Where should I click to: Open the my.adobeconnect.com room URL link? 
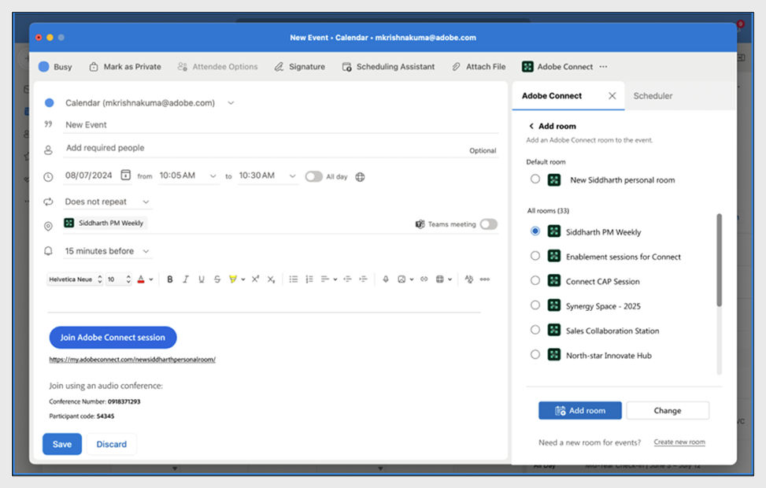[x=132, y=360]
